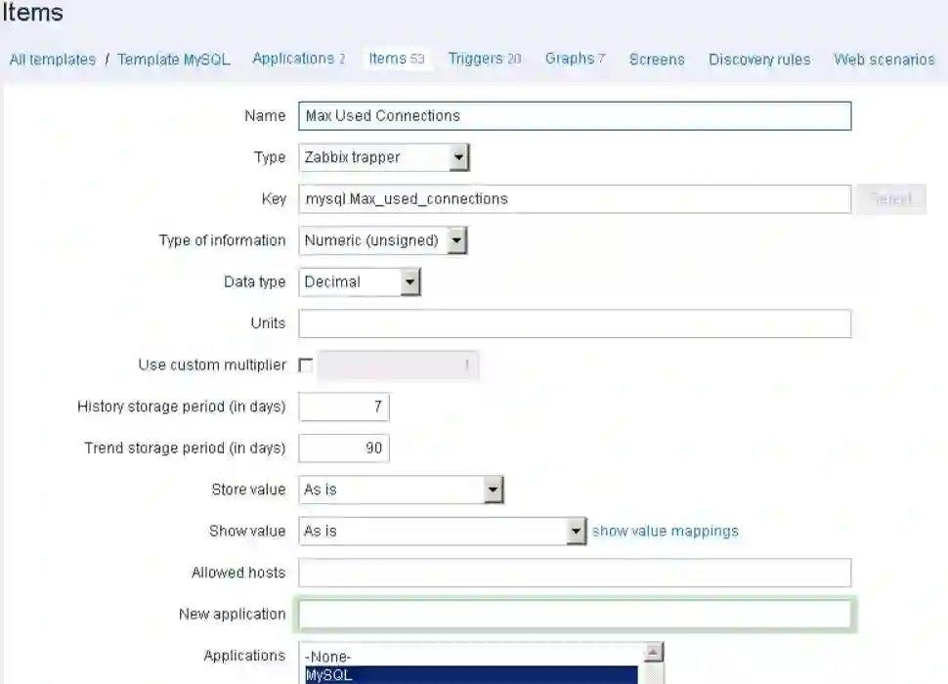This screenshot has height=684, width=948.
Task: Click the Key input field
Action: tap(575, 198)
